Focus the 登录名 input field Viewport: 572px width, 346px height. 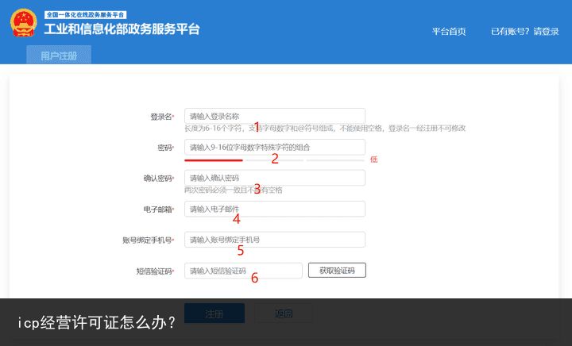pyautogui.click(x=275, y=116)
